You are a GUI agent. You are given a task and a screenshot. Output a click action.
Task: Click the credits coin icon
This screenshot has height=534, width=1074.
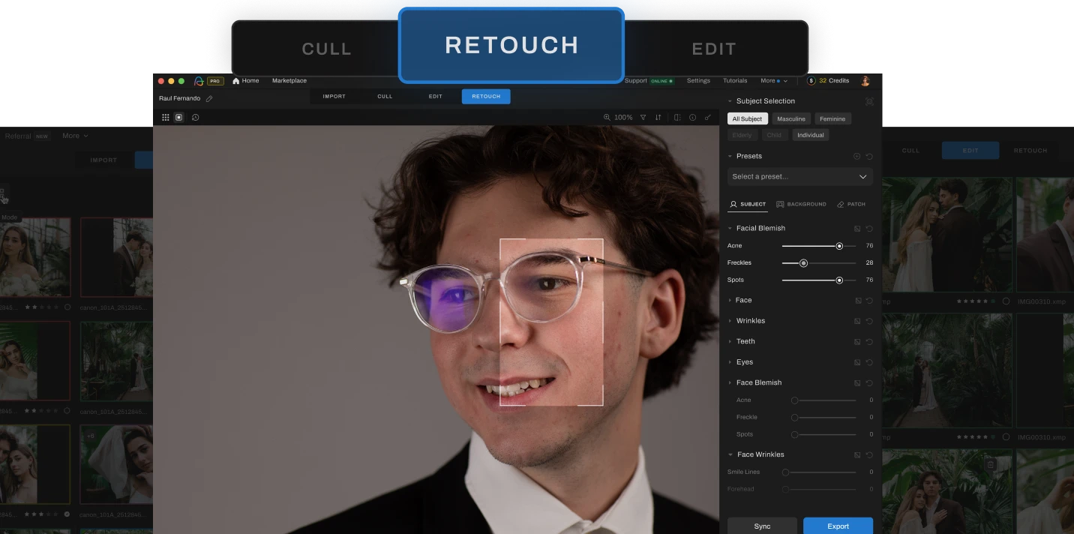(x=811, y=81)
